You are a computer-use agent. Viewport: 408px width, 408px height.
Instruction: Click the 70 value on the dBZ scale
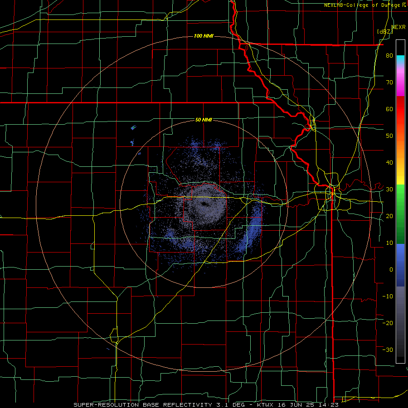389,82
